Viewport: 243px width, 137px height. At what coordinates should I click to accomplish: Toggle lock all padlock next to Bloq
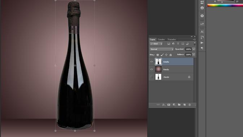coord(171,55)
